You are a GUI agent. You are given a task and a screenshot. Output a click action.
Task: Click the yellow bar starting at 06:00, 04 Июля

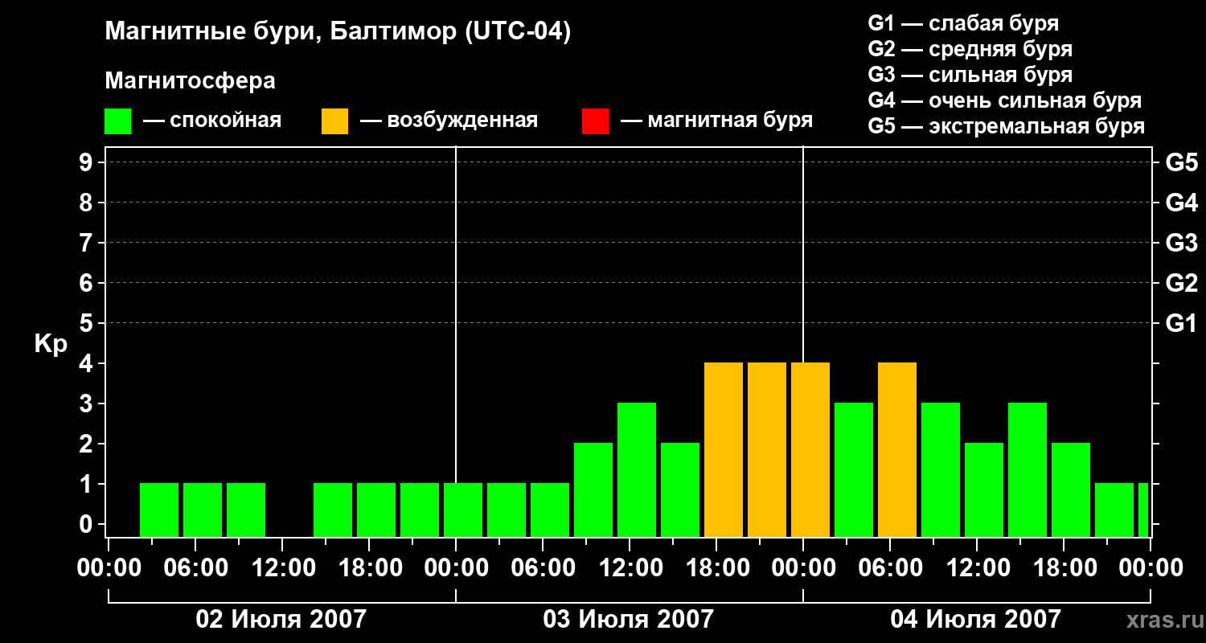pos(897,450)
